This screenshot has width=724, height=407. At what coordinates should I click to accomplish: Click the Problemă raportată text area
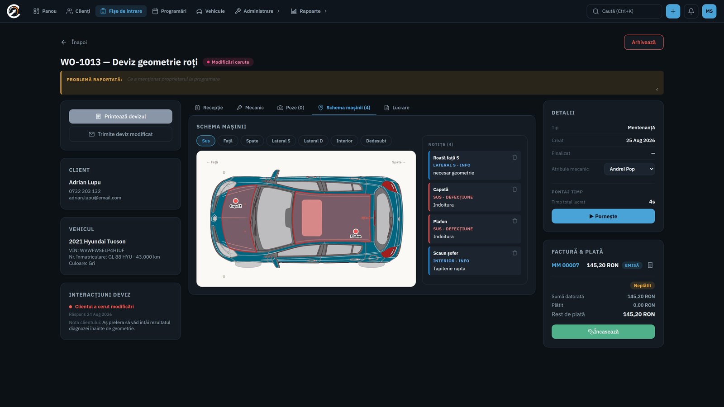[x=392, y=83]
